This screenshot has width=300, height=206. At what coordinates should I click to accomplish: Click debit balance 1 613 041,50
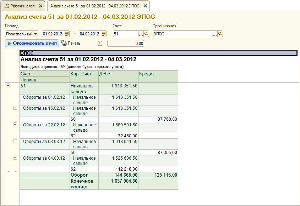pyautogui.click(x=125, y=142)
